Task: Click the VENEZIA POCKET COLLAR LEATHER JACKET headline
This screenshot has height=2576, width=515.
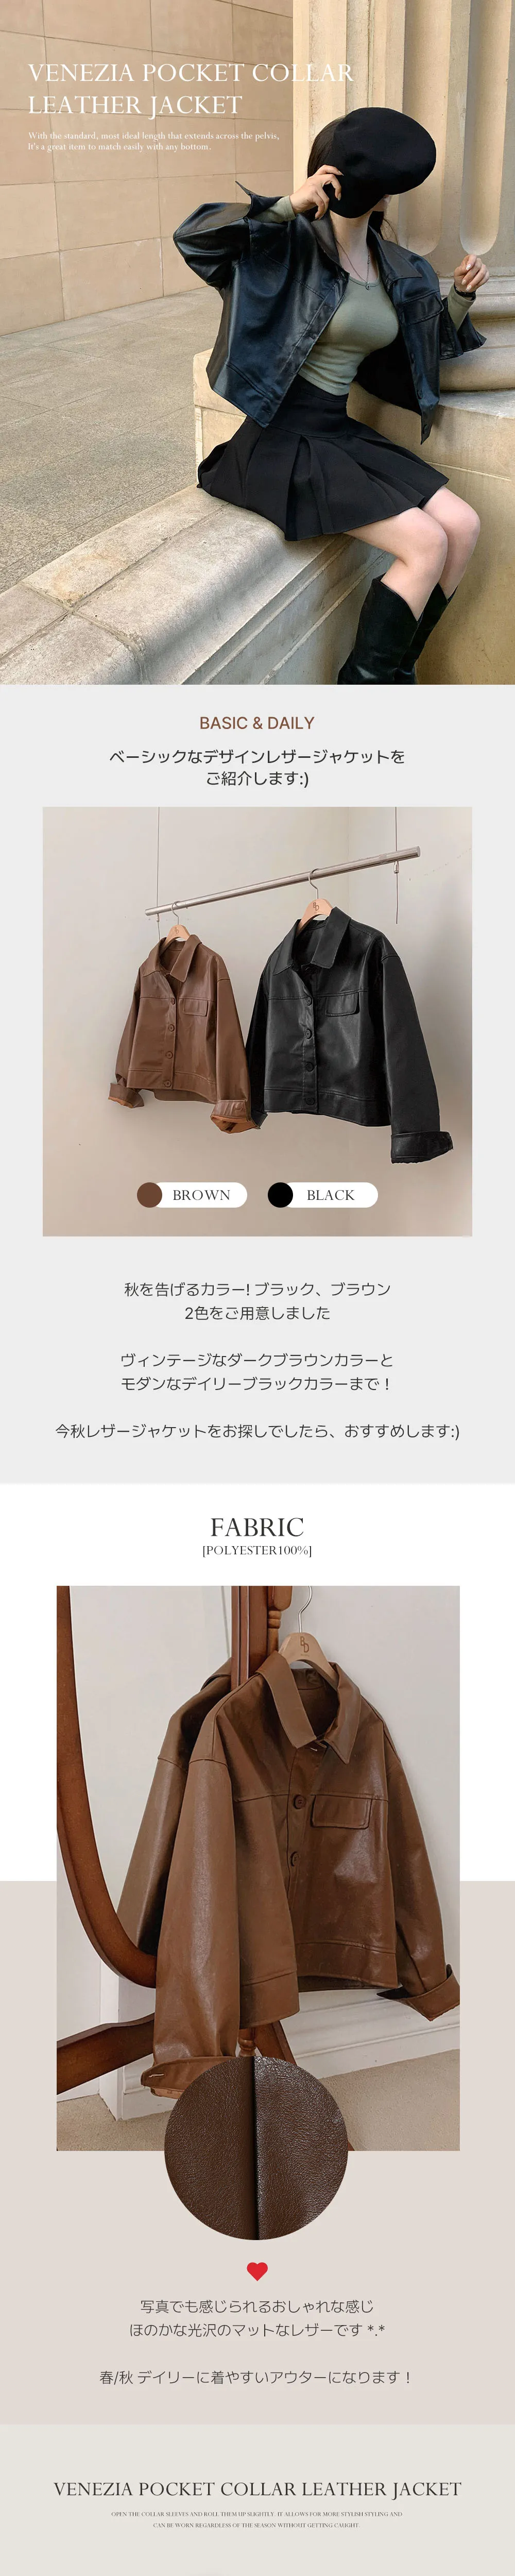Action: coord(190,88)
